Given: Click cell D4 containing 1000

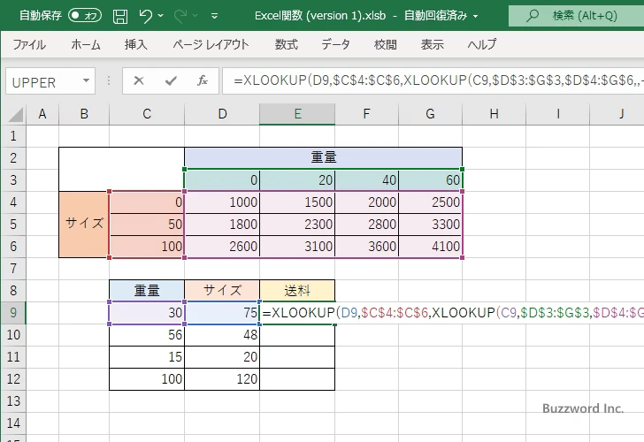Looking at the screenshot, I should pyautogui.click(x=222, y=202).
